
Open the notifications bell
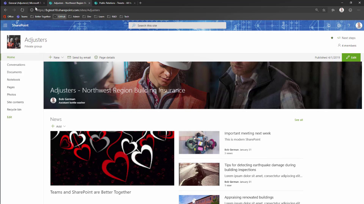[x=329, y=25]
